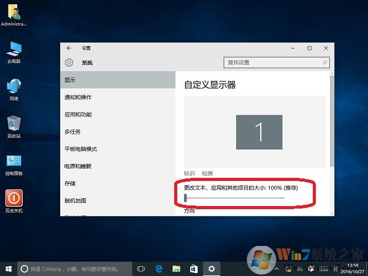This screenshot has height=276, width=368.
Task: Select display monitor 1 thumbnail
Action: coord(259,132)
